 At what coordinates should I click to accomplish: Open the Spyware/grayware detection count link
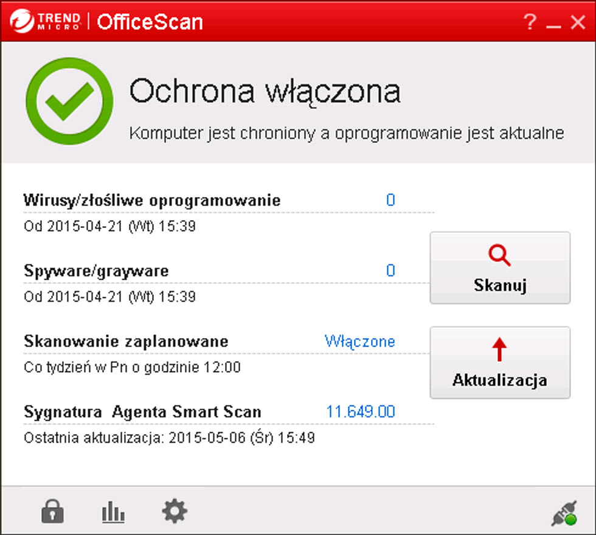click(x=390, y=271)
